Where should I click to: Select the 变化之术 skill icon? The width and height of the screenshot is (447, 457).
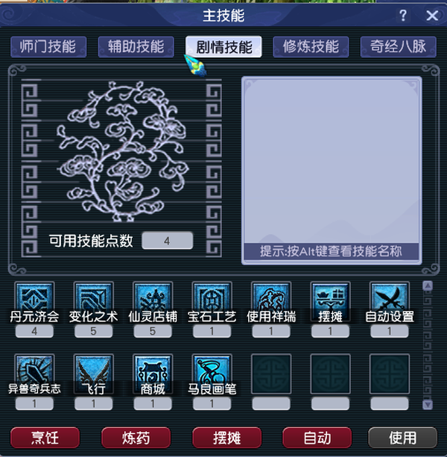point(93,300)
